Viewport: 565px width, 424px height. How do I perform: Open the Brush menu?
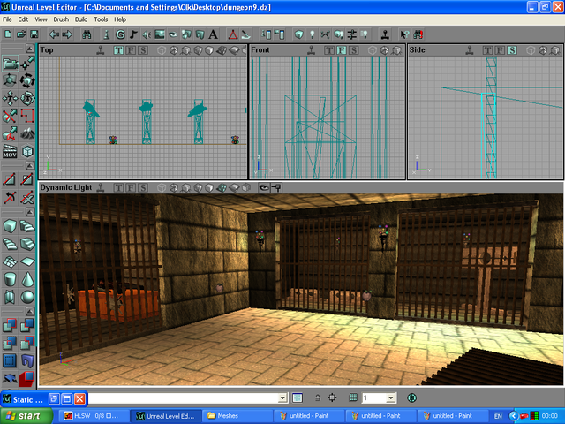(x=61, y=19)
